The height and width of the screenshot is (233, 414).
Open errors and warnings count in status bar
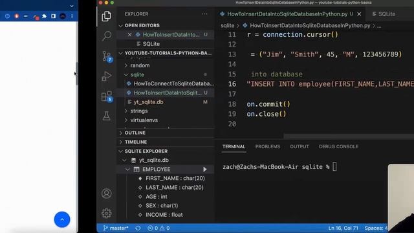pyautogui.click(x=158, y=228)
